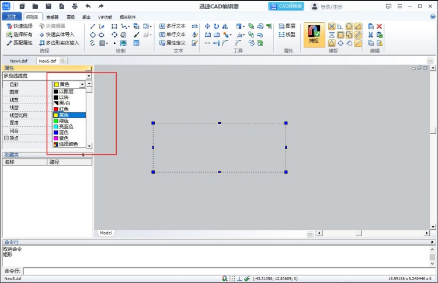Choose 蓝色 blue in color list
The image size is (438, 283).
(x=69, y=133)
